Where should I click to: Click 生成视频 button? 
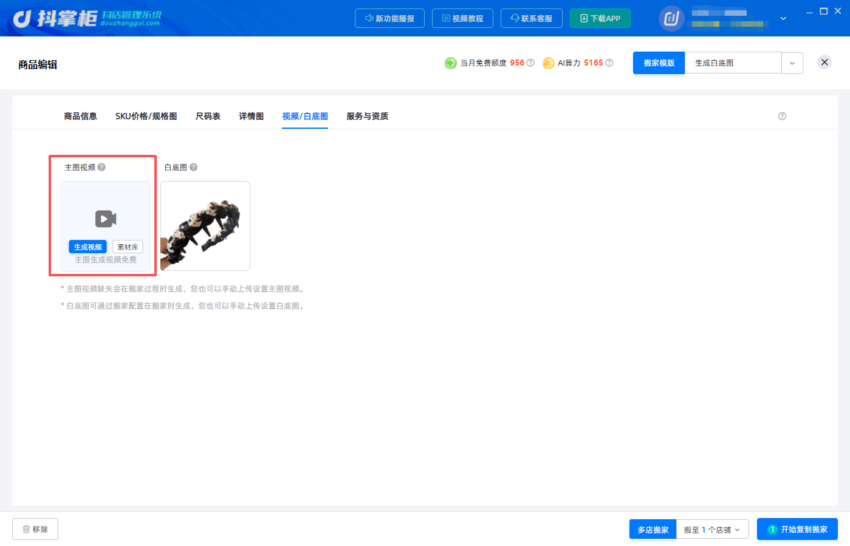point(87,247)
